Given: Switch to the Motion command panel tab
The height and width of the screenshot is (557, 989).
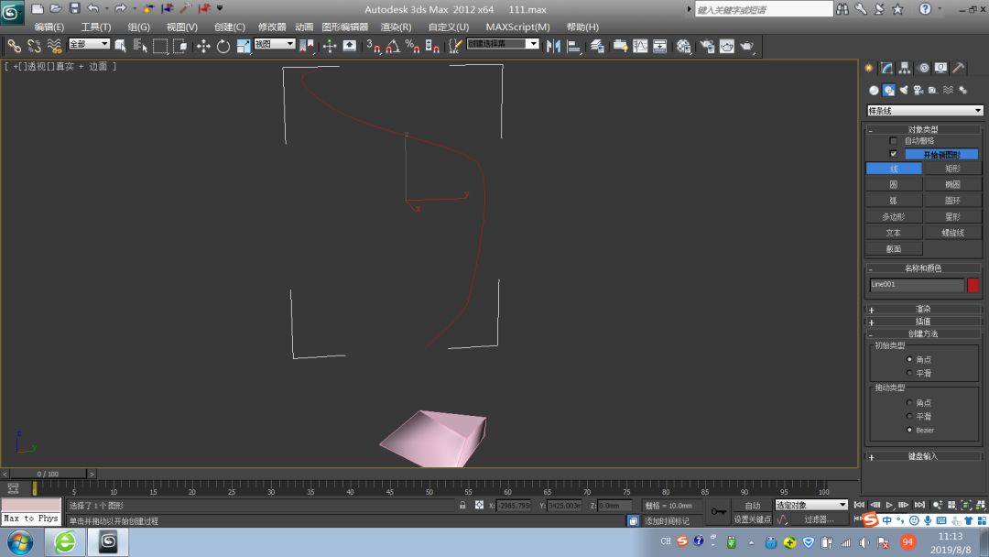Looking at the screenshot, I should click(923, 68).
